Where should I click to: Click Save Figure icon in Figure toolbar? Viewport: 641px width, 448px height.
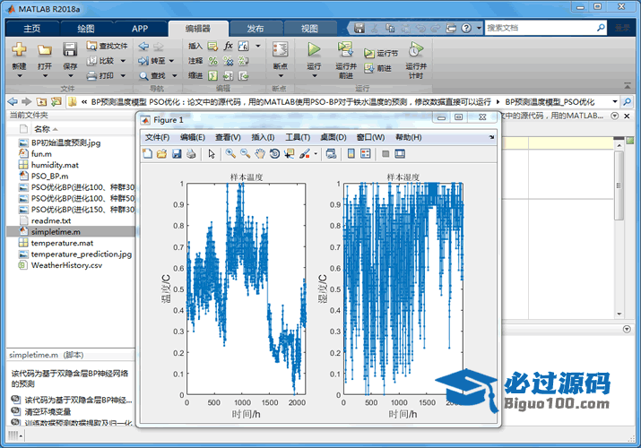pos(177,154)
